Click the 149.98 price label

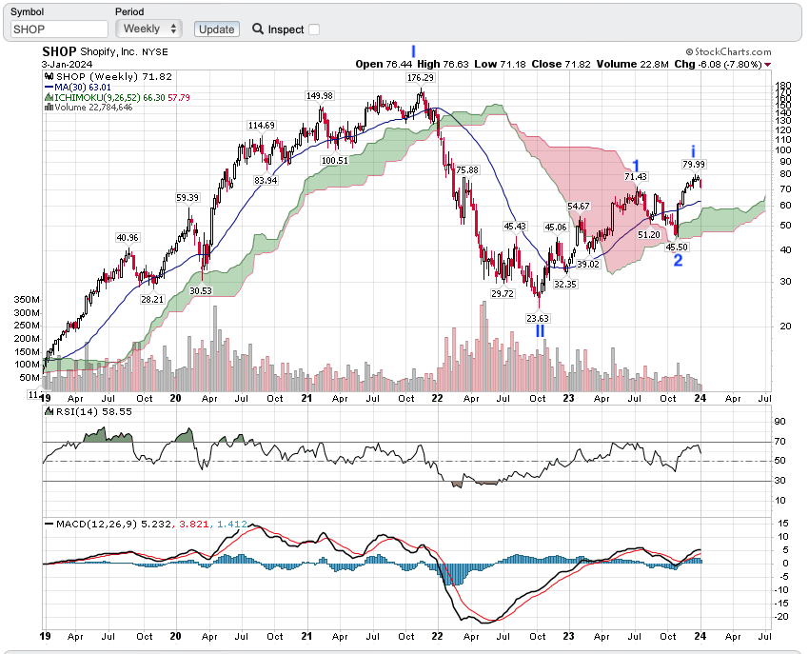tap(320, 96)
